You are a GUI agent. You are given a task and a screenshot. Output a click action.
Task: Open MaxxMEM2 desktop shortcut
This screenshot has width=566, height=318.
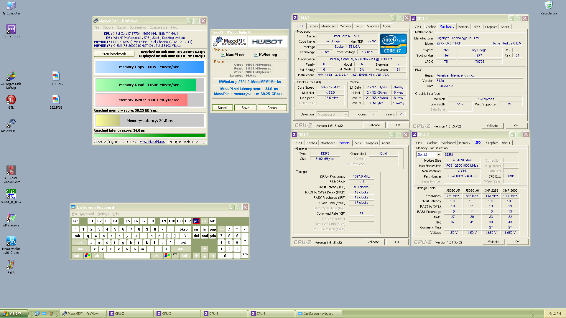[11, 125]
